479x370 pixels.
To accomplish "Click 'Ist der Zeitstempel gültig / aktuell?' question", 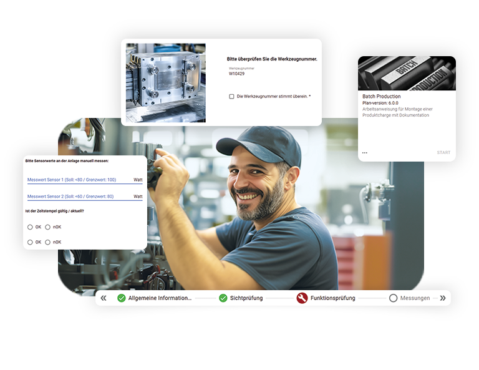I will pyautogui.click(x=54, y=211).
